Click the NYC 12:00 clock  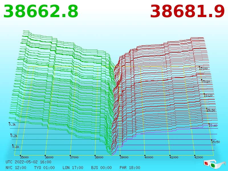(16, 168)
